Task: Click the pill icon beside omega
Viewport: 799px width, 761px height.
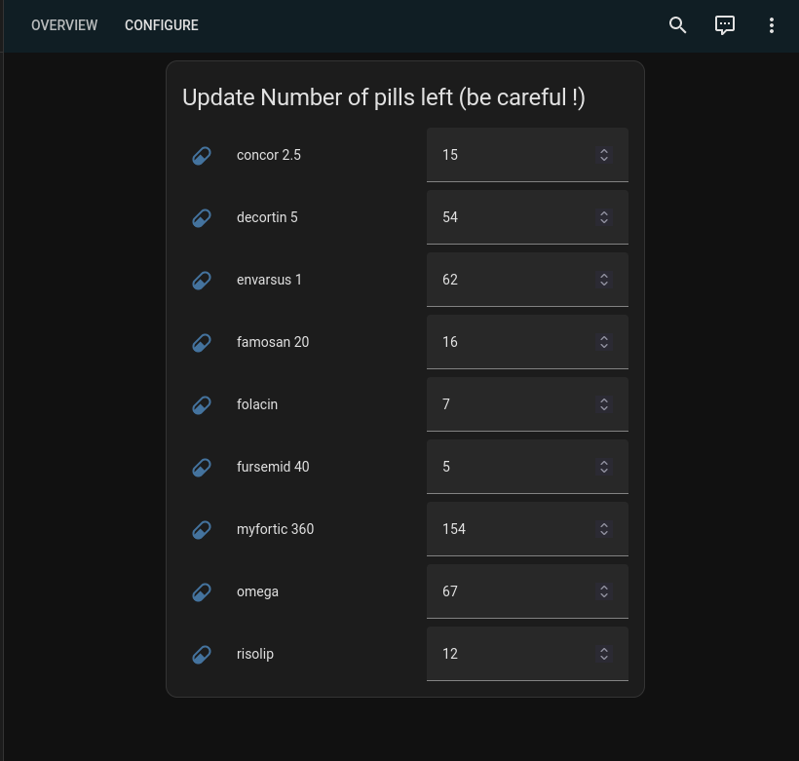Action: (202, 591)
